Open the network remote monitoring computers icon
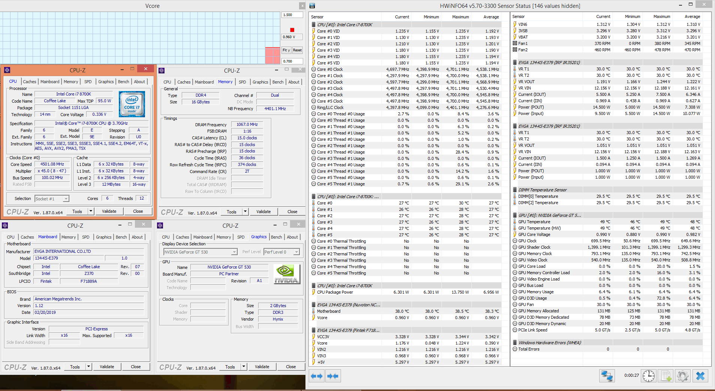Image resolution: width=715 pixels, height=391 pixels. pos(607,376)
